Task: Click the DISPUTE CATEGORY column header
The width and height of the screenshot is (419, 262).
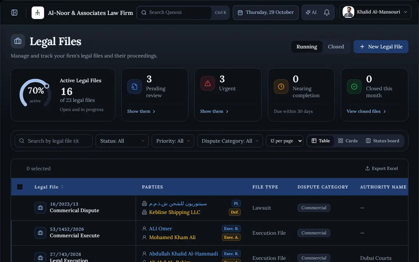Action: click(x=323, y=187)
